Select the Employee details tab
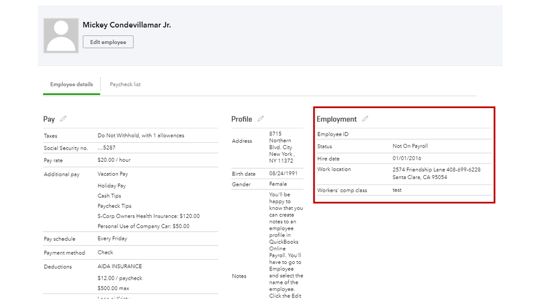541x304 pixels. click(71, 84)
